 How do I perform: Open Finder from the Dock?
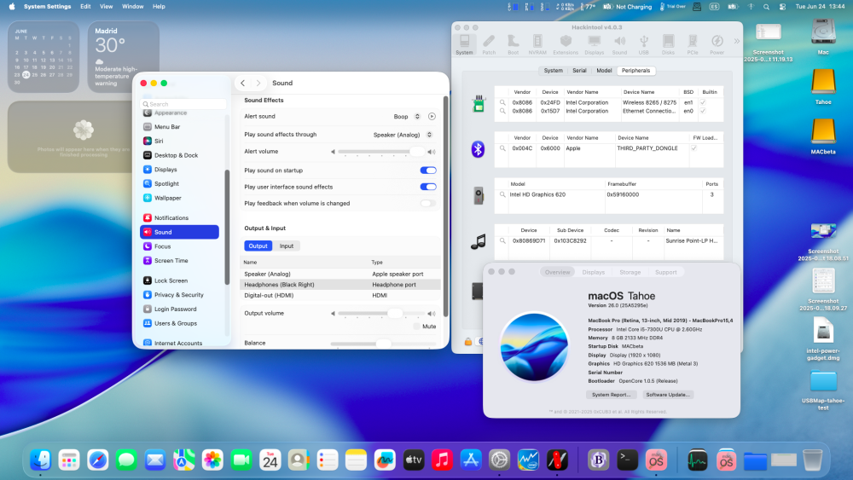[x=40, y=460]
